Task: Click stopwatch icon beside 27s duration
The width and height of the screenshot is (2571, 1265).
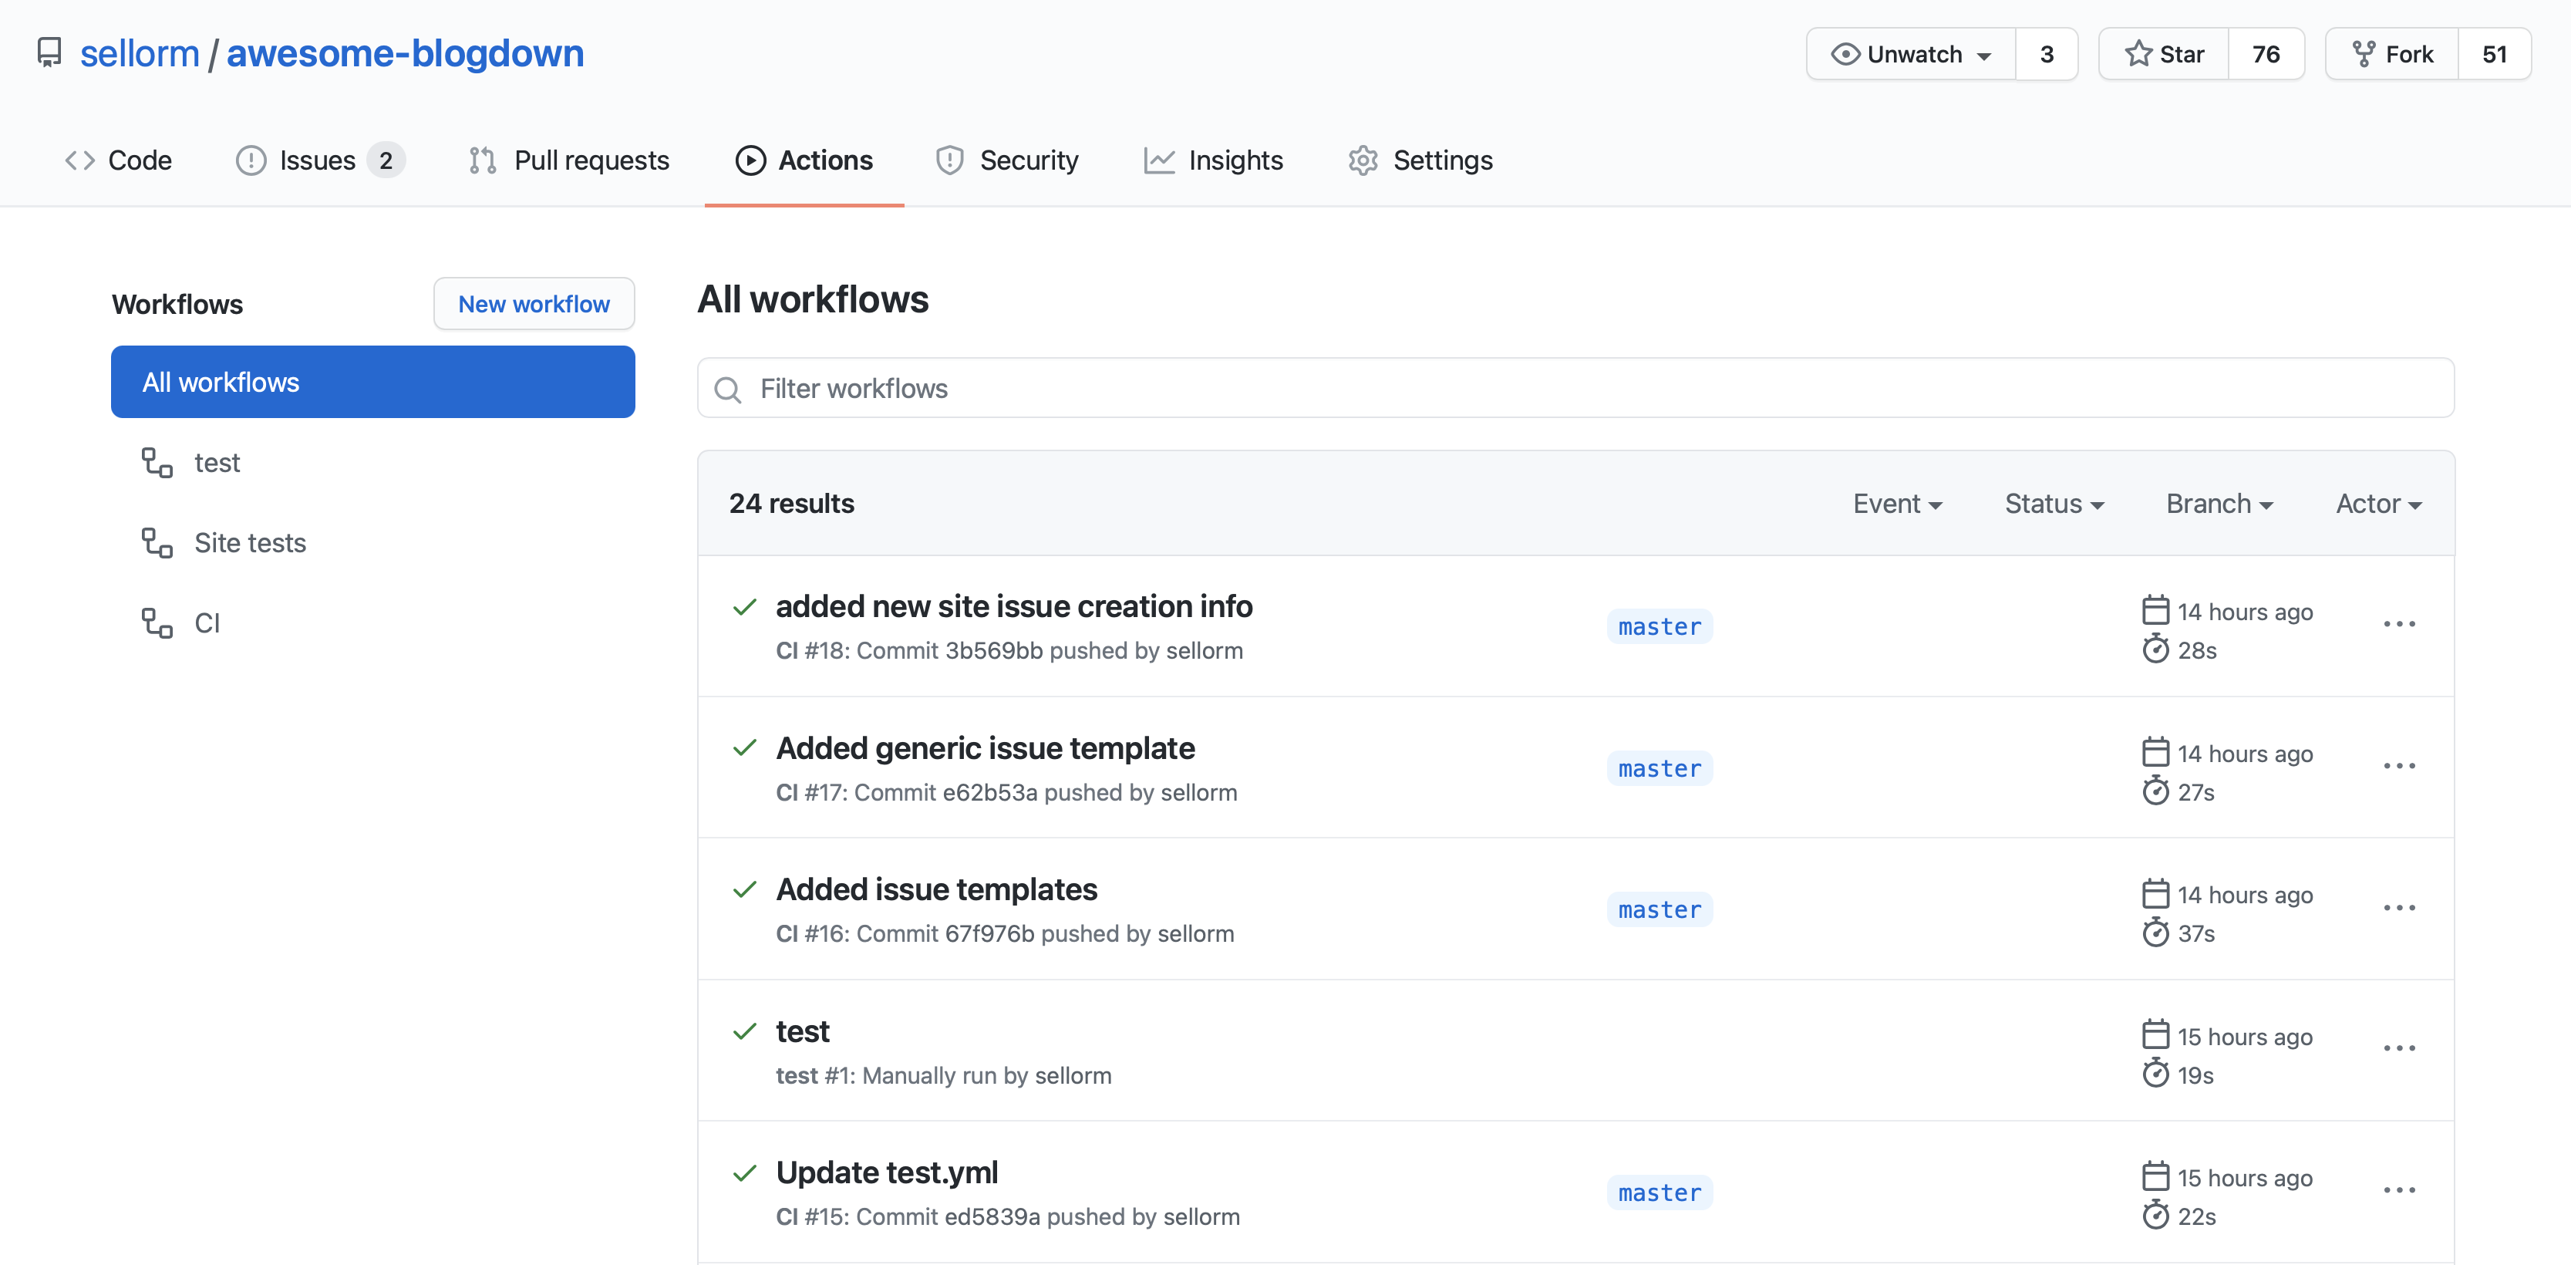Action: coord(2156,791)
